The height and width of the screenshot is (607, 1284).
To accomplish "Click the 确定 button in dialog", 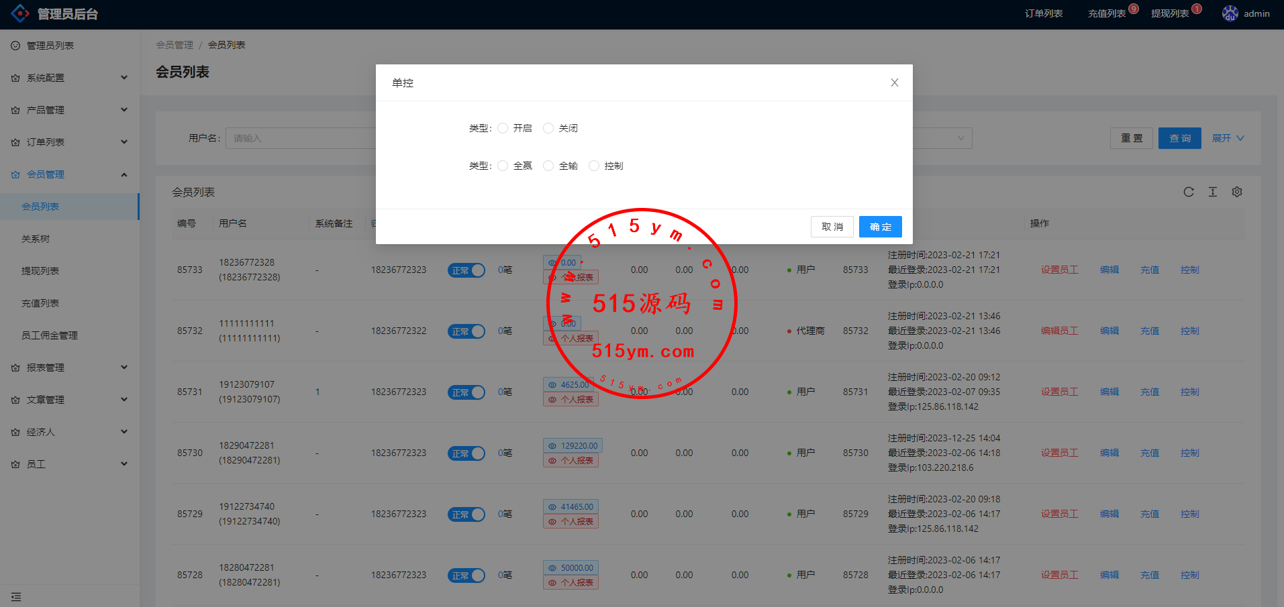I will tap(880, 227).
